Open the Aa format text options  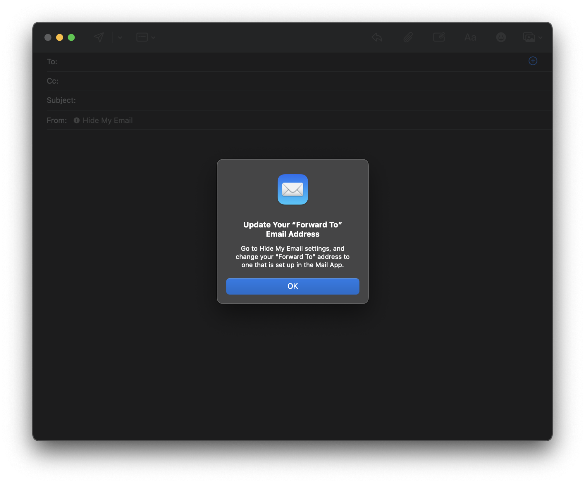(x=470, y=37)
